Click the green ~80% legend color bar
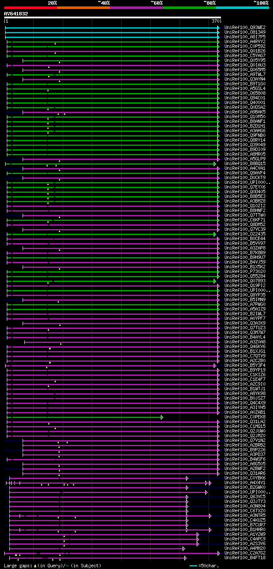273x569 pixels. tap(189, 8)
